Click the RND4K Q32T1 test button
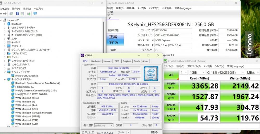The height and width of the screenshot is (134, 260). tap(171, 107)
